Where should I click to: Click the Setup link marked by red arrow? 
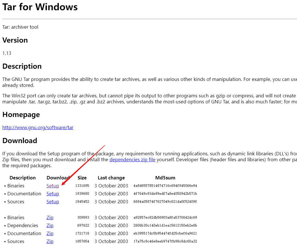click(x=53, y=186)
